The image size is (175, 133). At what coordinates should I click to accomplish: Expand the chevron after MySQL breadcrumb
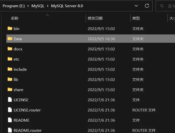tap(48, 6)
